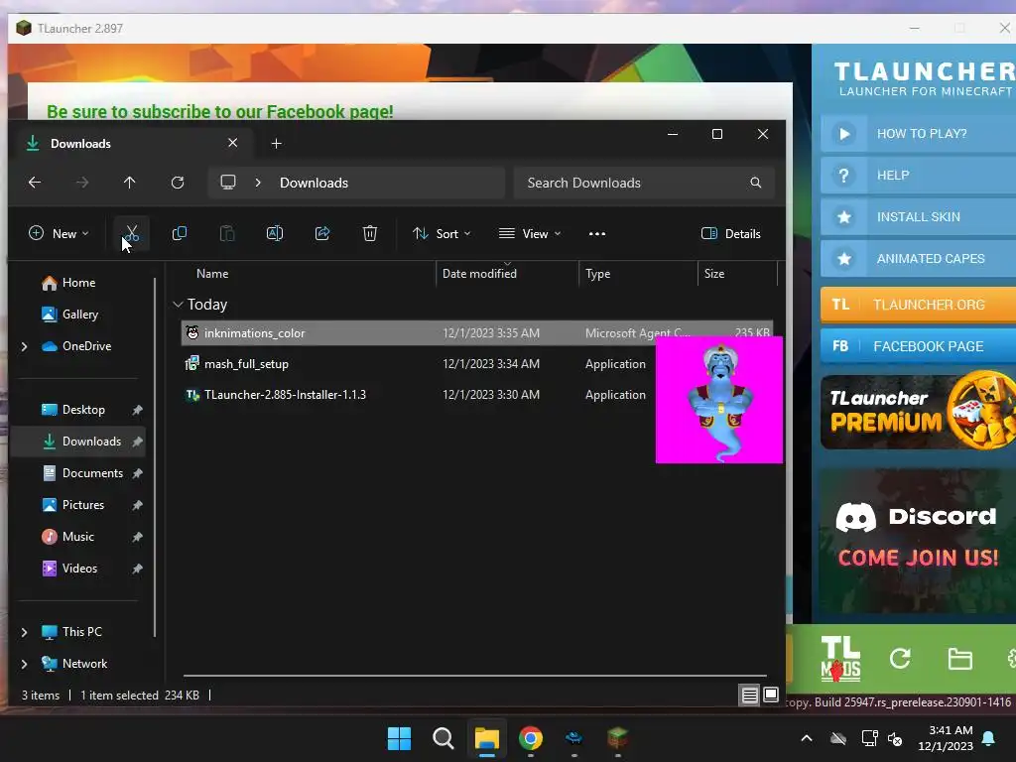Expand the This PC tree node

(24, 632)
